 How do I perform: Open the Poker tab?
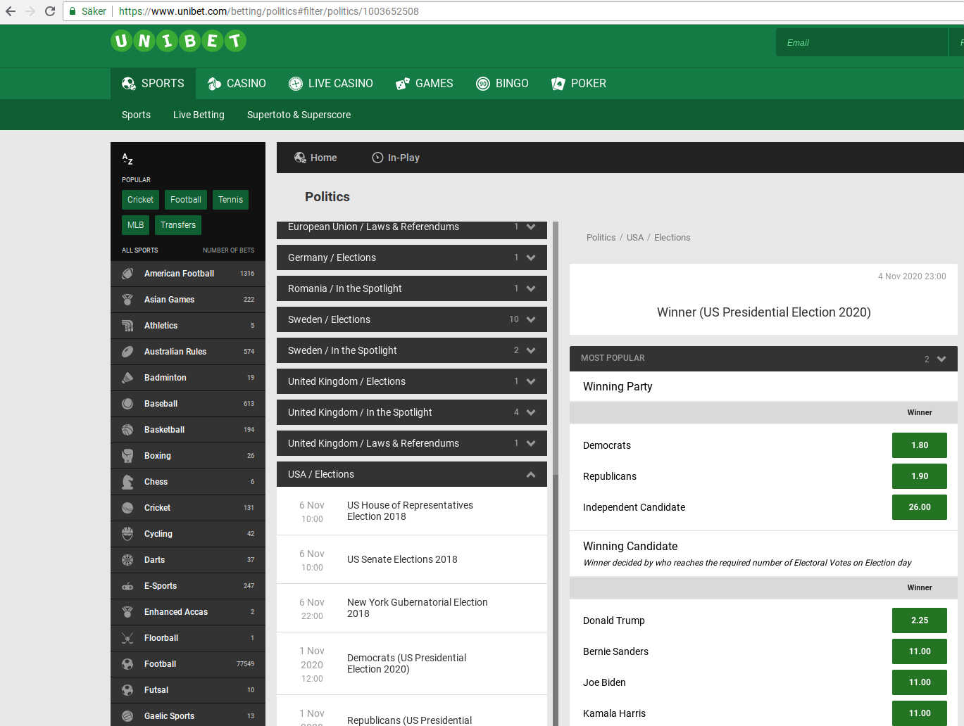579,84
